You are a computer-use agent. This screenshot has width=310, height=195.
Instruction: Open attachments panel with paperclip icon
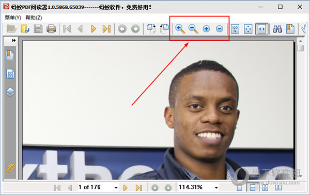click(x=10, y=168)
